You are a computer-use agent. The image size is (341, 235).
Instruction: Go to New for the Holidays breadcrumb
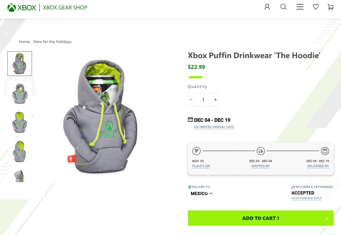(x=52, y=42)
